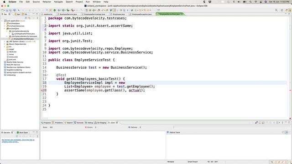Screen dimensions: 292x164
Task: Click the create a new server link
Action: (18, 141)
